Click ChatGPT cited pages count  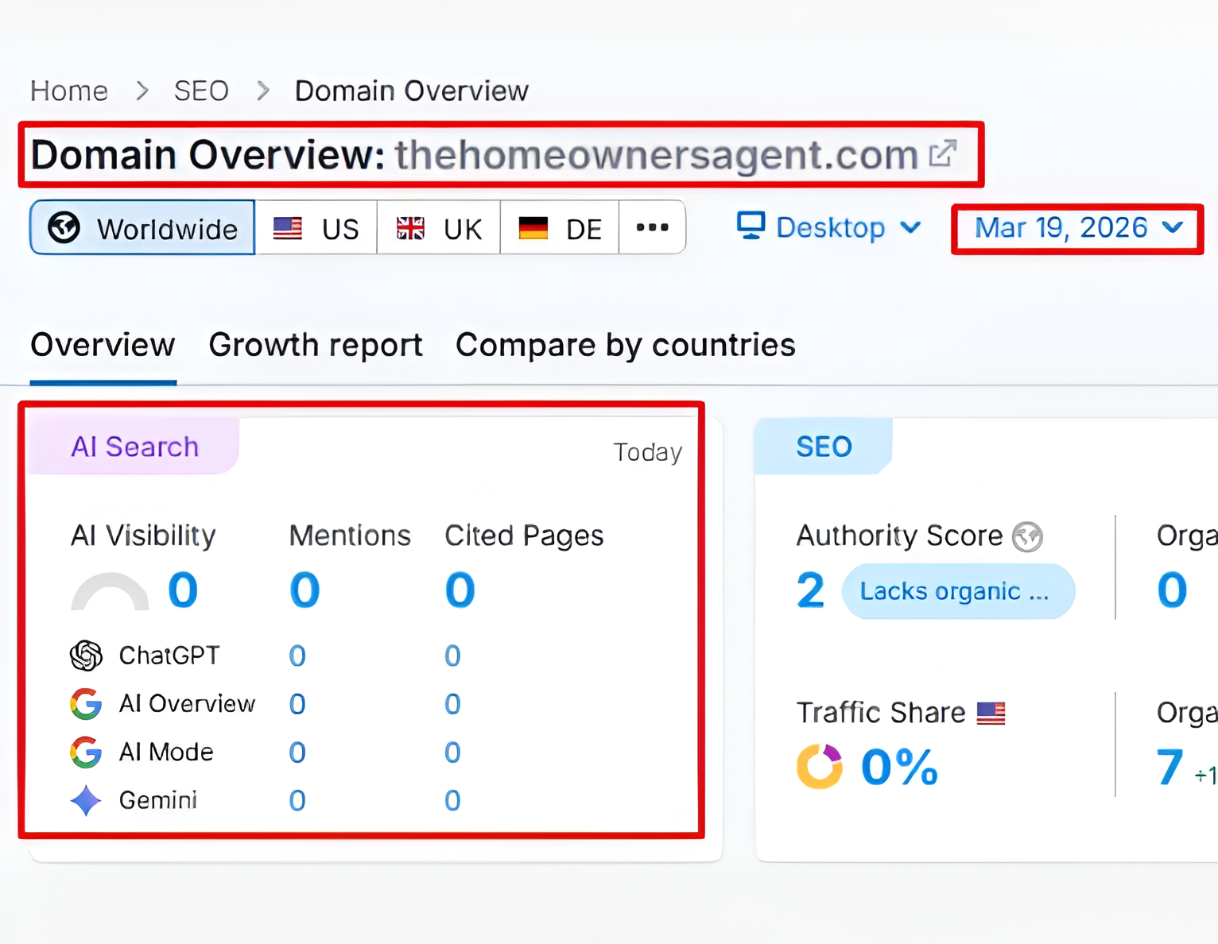(452, 656)
